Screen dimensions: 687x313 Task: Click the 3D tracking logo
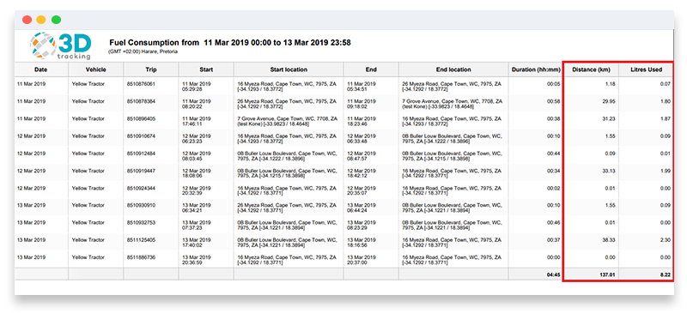click(x=61, y=46)
